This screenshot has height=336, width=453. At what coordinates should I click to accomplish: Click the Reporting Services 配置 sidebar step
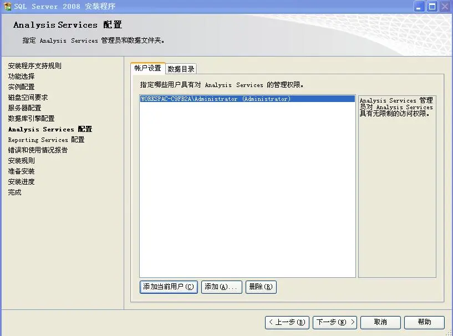pyautogui.click(x=46, y=140)
